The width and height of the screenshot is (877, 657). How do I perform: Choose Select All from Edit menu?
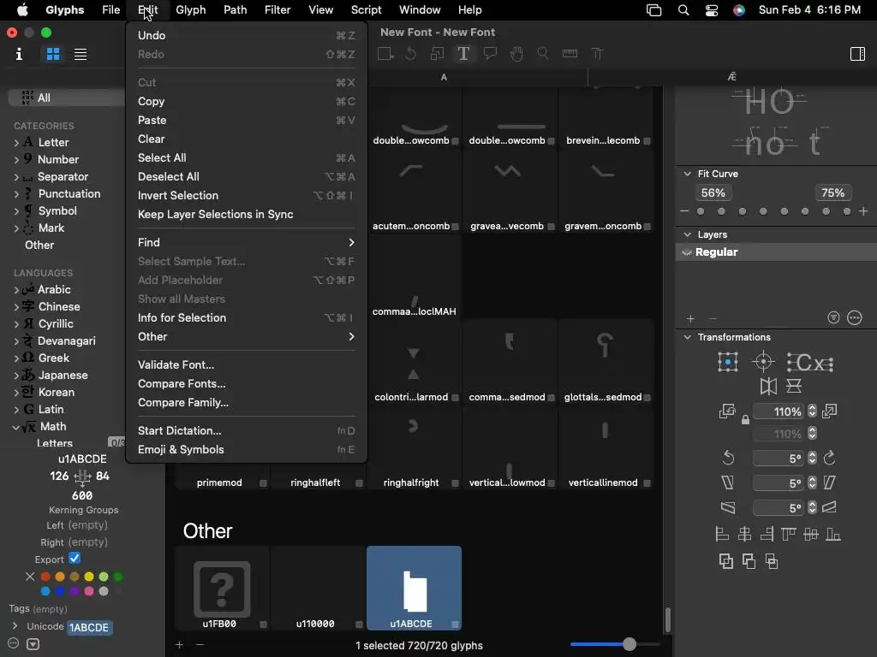point(246,157)
